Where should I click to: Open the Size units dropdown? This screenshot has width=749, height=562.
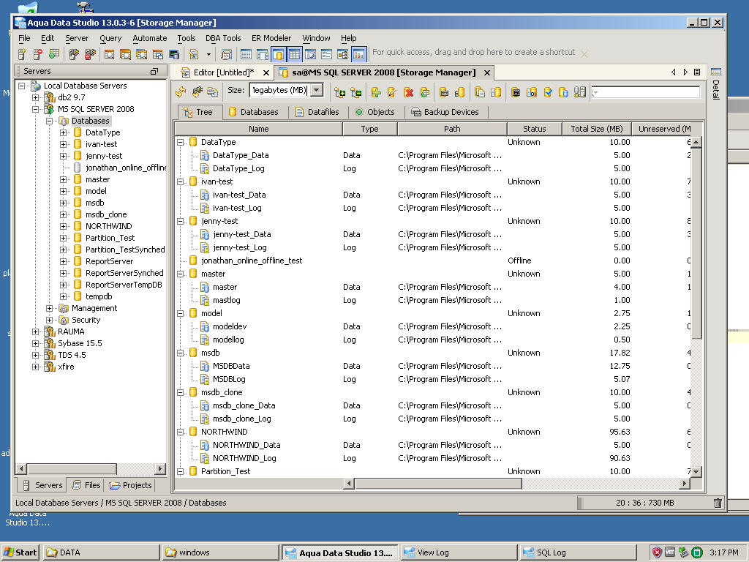point(317,90)
